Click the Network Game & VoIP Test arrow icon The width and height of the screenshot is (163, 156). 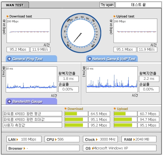pyautogui.click(x=90, y=59)
